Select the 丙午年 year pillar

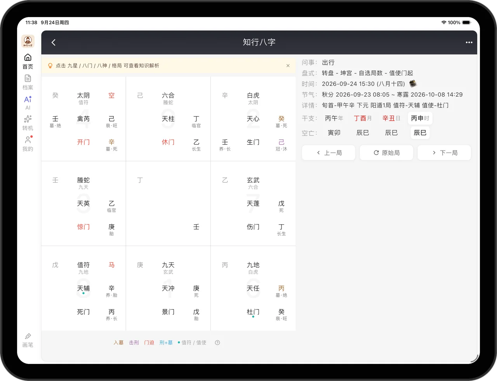334,118
